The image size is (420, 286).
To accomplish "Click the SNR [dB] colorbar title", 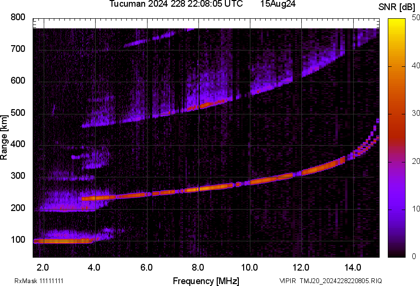I will (x=397, y=7).
